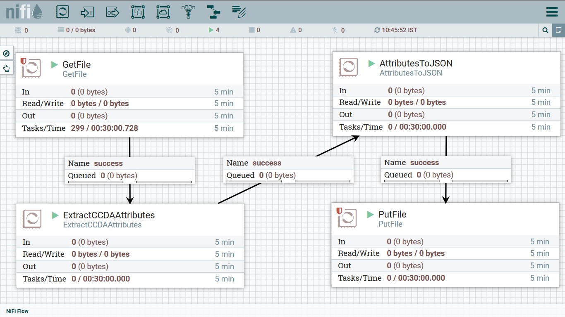Select the PutFile processor title

click(393, 214)
